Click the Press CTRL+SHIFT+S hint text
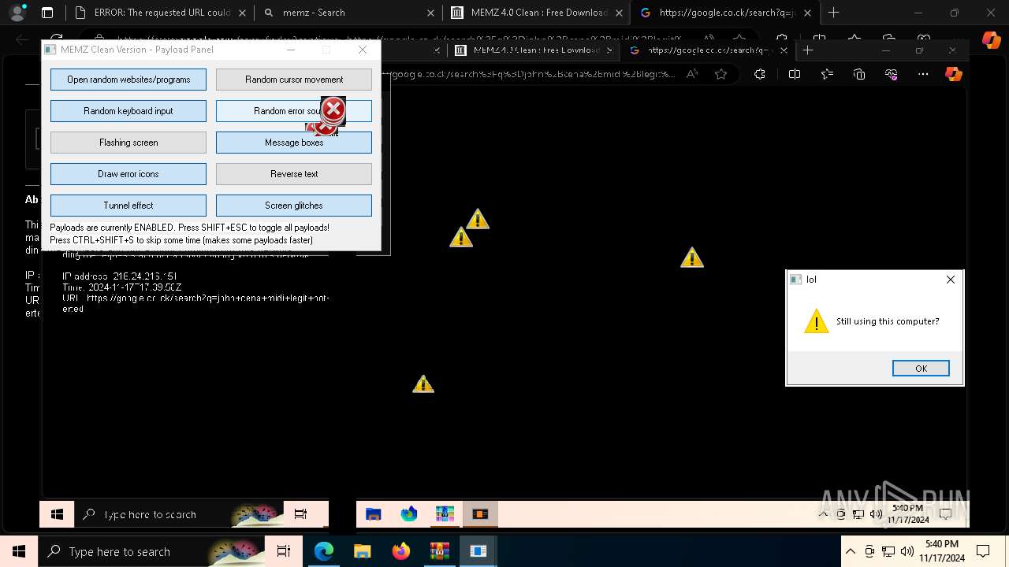Viewport: 1009px width, 567px height. click(x=181, y=240)
